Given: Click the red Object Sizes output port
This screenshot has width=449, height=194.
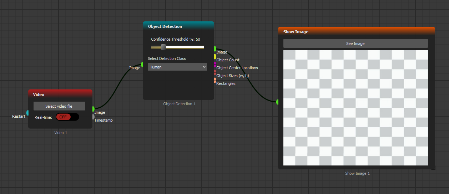Looking at the screenshot, I should (x=215, y=72).
